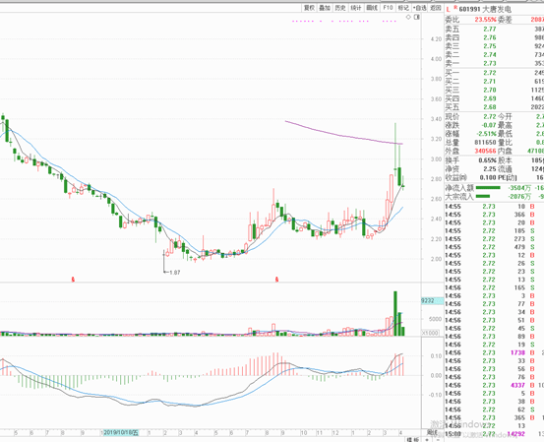Click the 601991 stock code title
Viewport: 544px width, 442px height.
pyautogui.click(x=470, y=10)
